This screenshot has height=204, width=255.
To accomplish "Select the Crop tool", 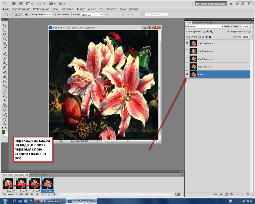I will (x=5, y=44).
